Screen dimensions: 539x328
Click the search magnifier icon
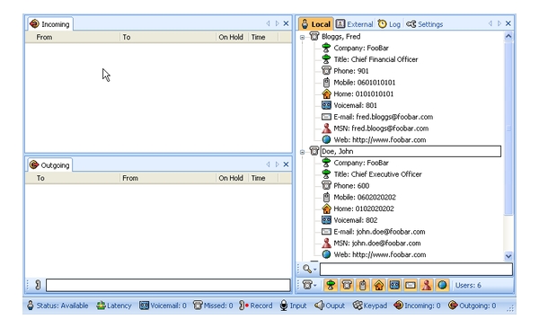(306, 269)
